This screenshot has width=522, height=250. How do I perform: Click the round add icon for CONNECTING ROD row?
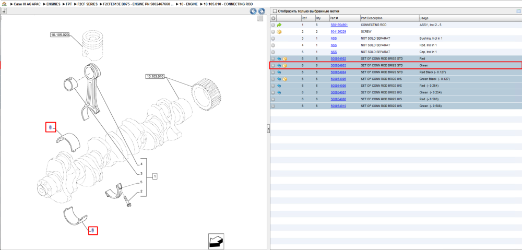[x=273, y=25]
